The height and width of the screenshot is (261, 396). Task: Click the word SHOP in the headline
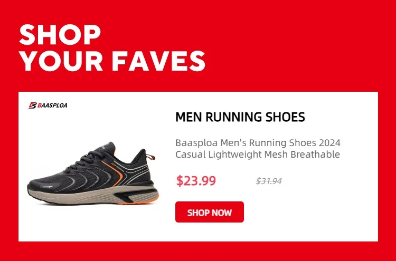point(60,35)
